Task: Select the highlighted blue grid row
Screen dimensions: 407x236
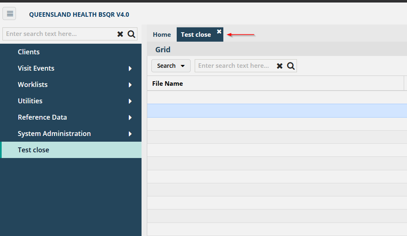Action: coord(277,111)
